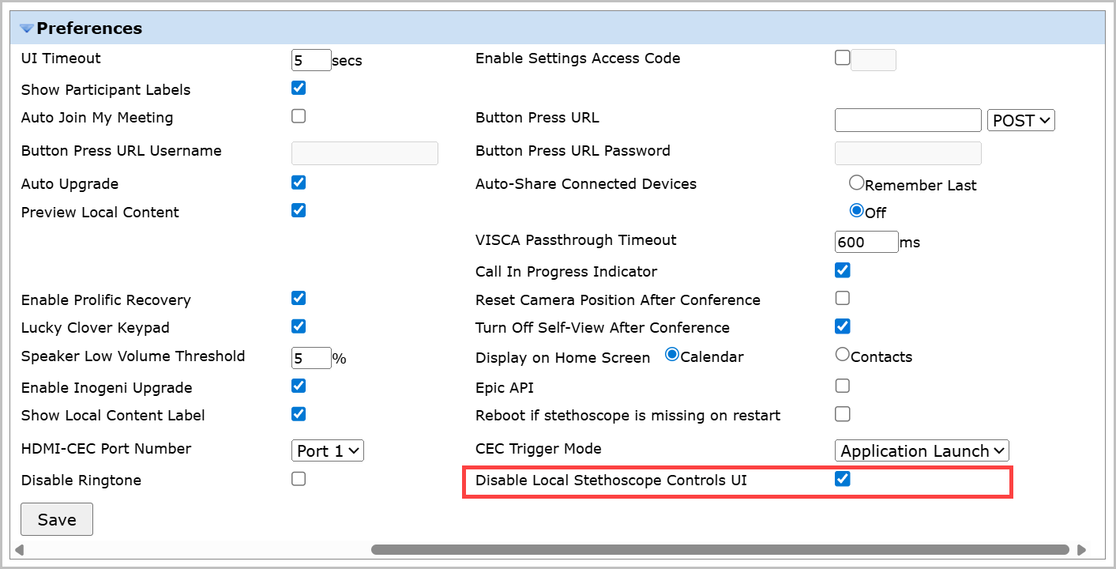Enable Reset Camera Position After Conference
The height and width of the screenshot is (569, 1116).
(843, 298)
